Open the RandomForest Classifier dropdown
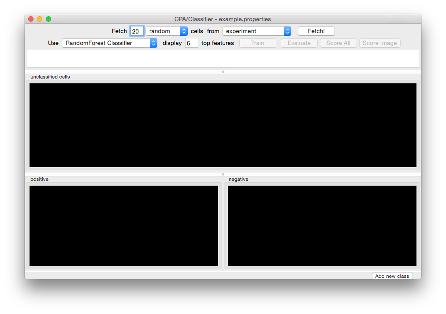This screenshot has width=446, height=314. 109,43
